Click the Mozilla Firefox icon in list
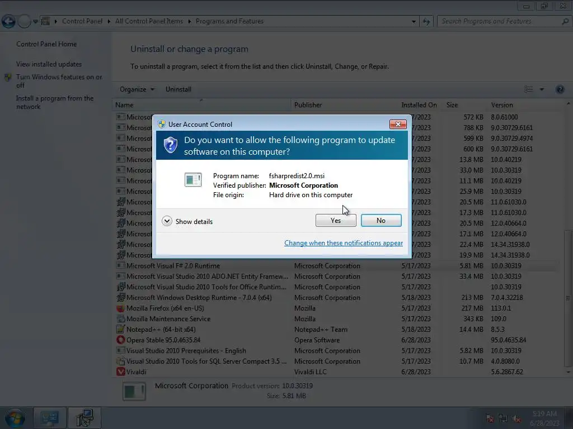The width and height of the screenshot is (573, 429). (x=120, y=308)
